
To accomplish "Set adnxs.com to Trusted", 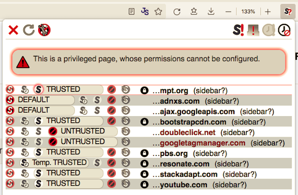I will point(97,100).
